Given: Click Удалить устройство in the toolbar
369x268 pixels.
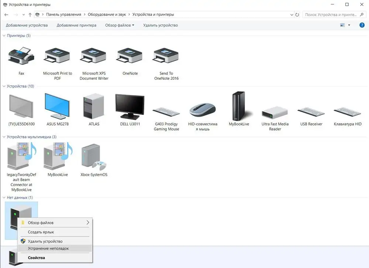Looking at the screenshot, I should point(161,25).
